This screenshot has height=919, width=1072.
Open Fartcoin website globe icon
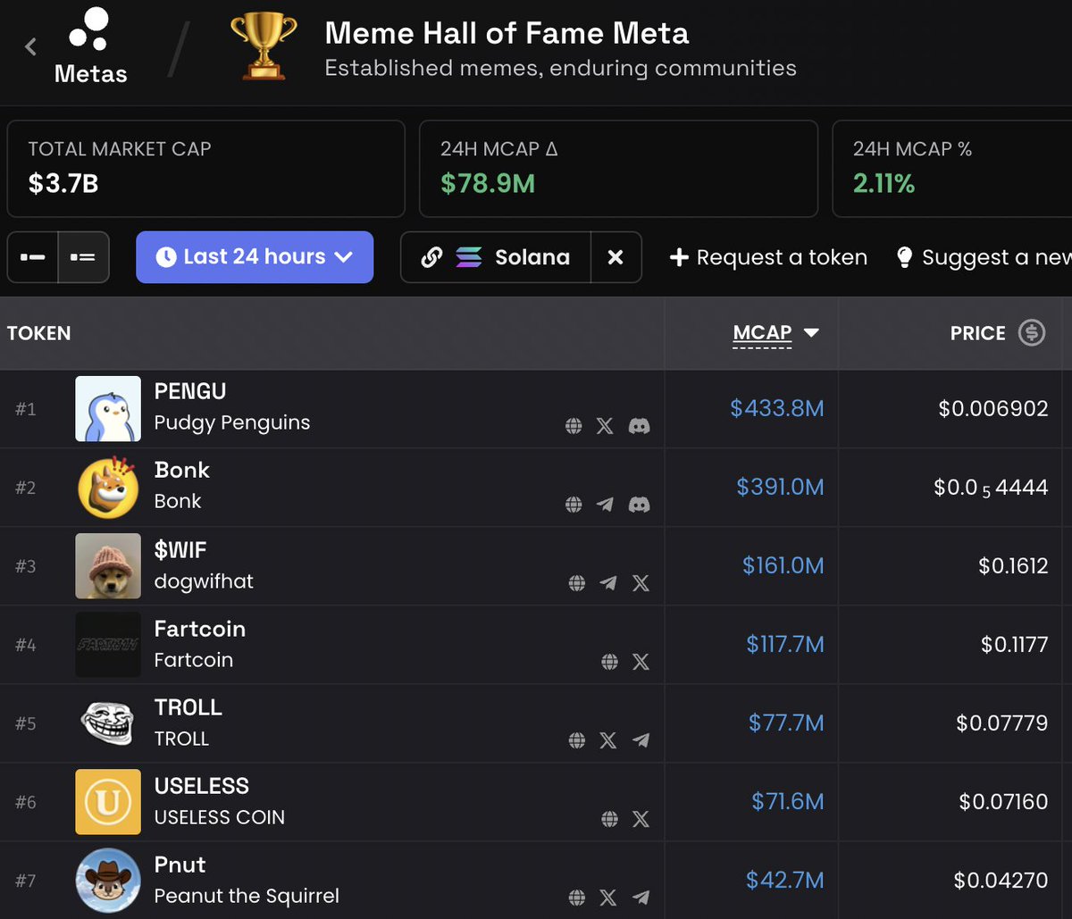610,662
